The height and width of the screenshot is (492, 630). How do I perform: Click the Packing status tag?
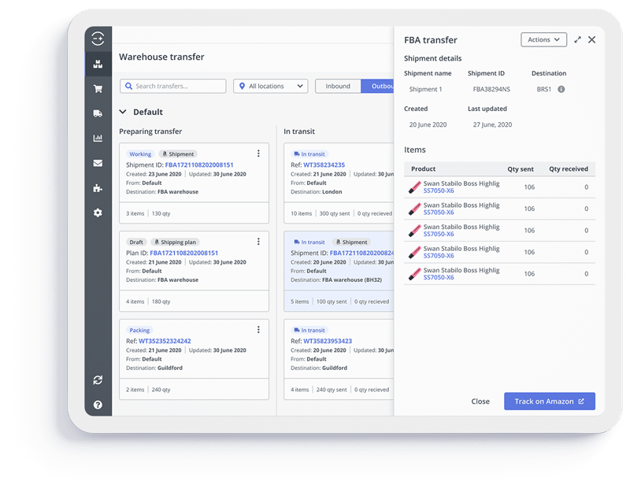pyautogui.click(x=139, y=330)
